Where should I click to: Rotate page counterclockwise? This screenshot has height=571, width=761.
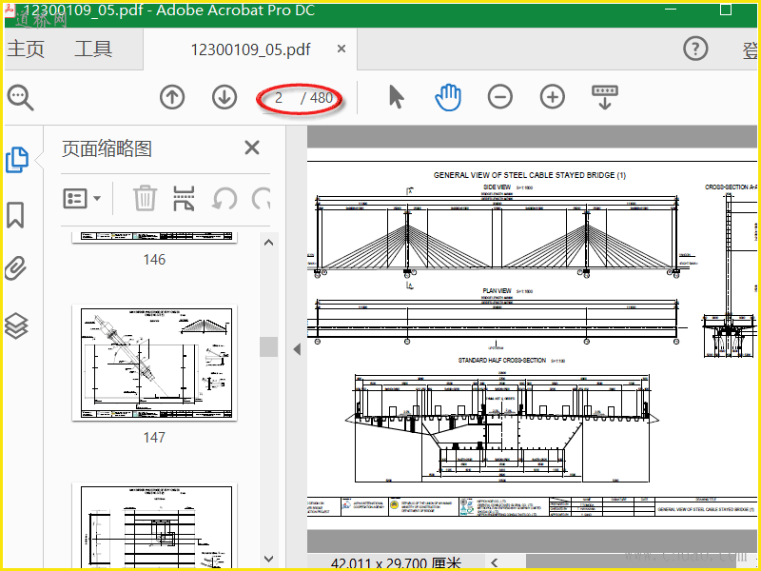point(224,198)
